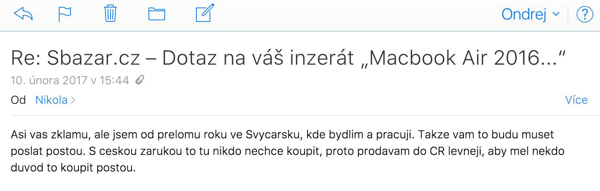Click the "Od" sender label
The height and width of the screenshot is (191, 600).
(18, 100)
